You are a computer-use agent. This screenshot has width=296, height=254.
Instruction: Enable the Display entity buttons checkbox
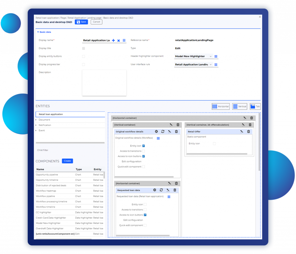tap(84, 56)
